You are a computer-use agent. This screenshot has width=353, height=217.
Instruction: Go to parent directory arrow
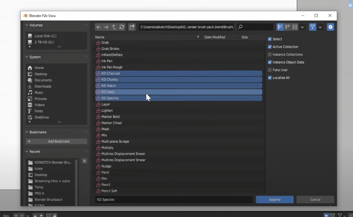114,27
